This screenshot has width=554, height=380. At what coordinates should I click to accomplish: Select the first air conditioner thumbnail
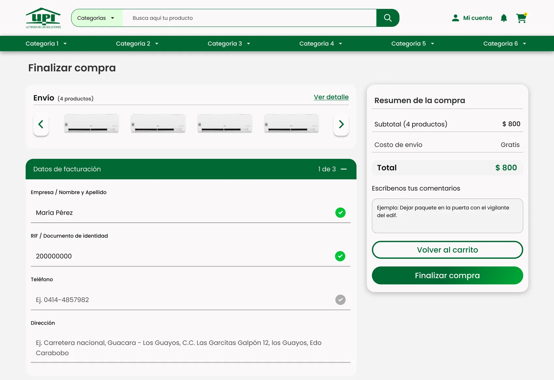click(92, 123)
